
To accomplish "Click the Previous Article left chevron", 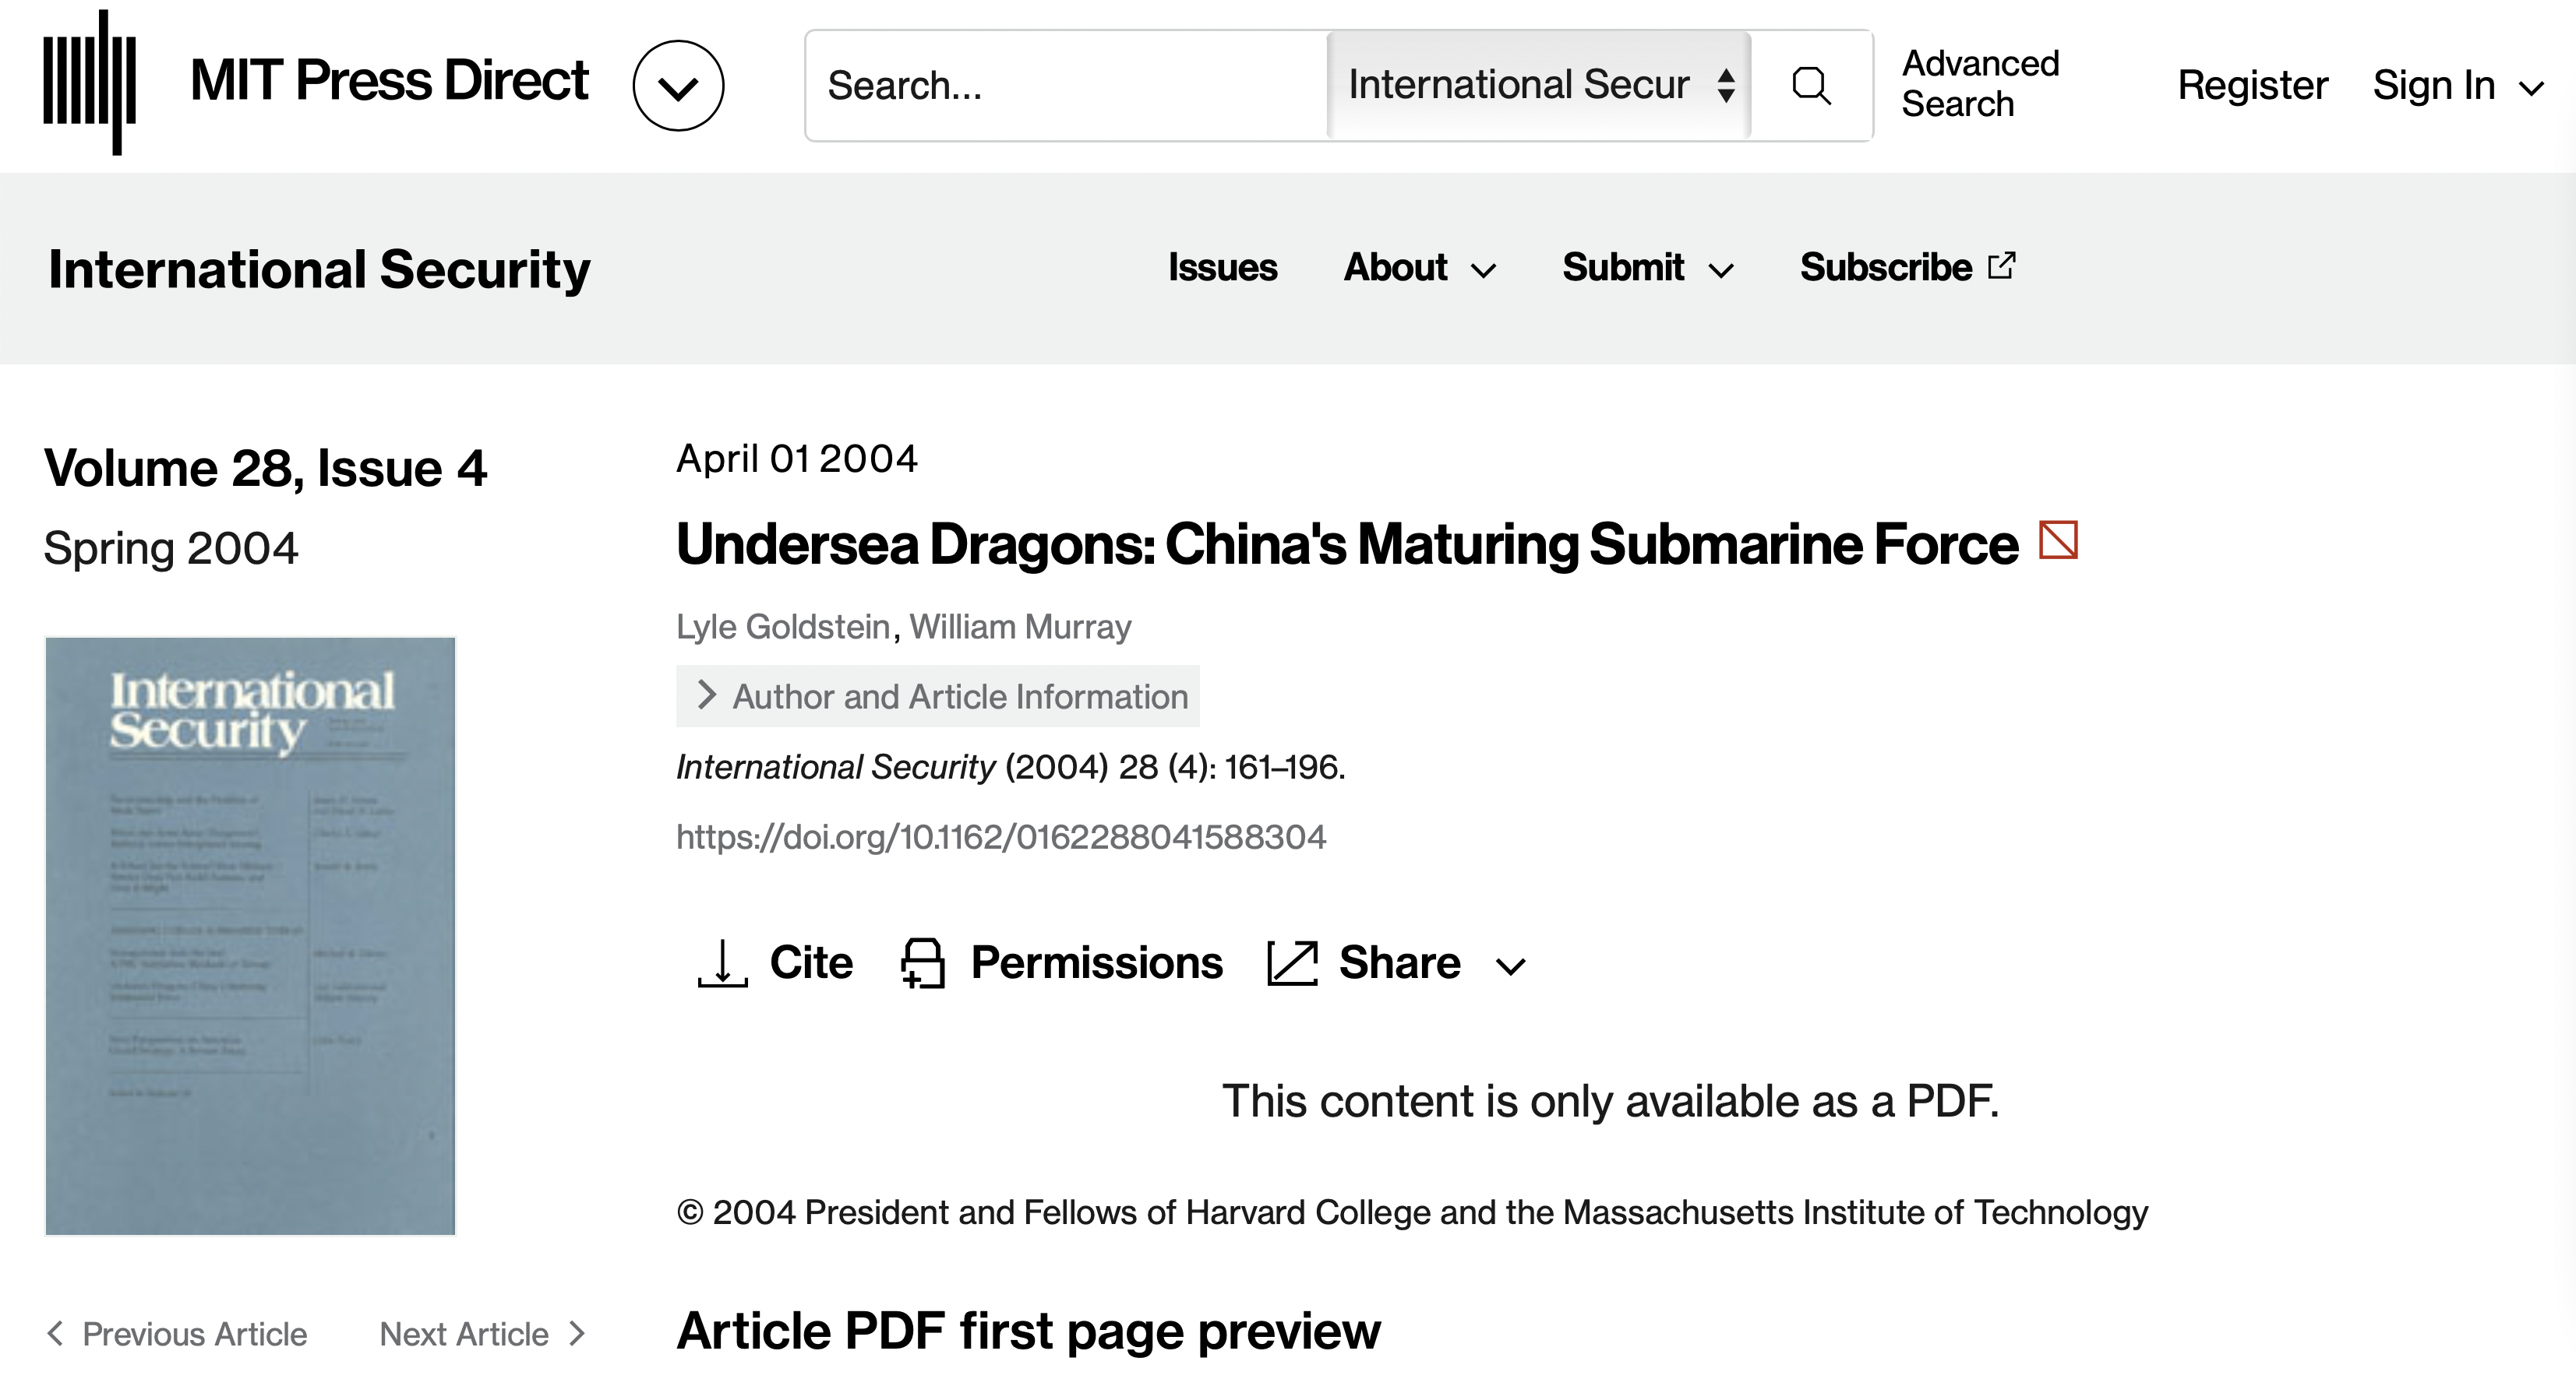I will click(x=56, y=1333).
